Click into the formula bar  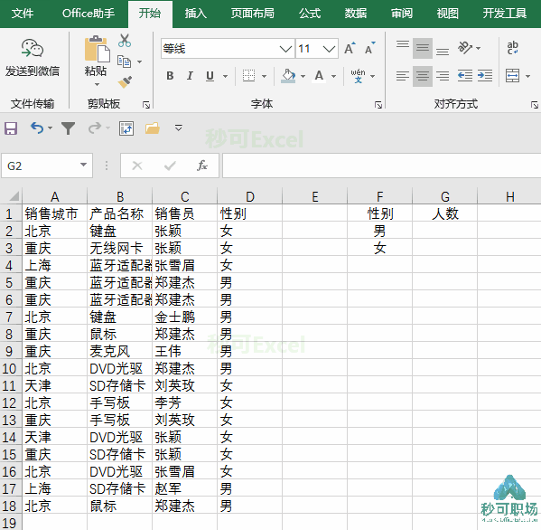[x=382, y=166]
